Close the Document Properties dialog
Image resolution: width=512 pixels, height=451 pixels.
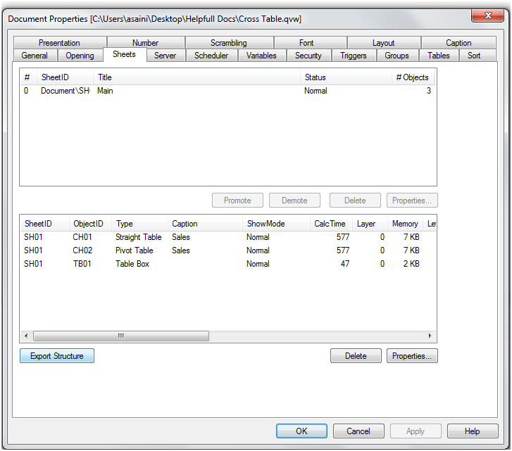tap(488, 15)
